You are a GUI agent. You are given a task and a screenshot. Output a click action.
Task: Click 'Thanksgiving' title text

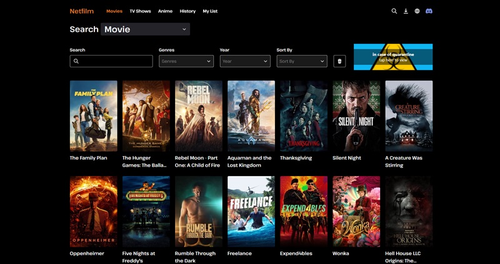[296, 158]
